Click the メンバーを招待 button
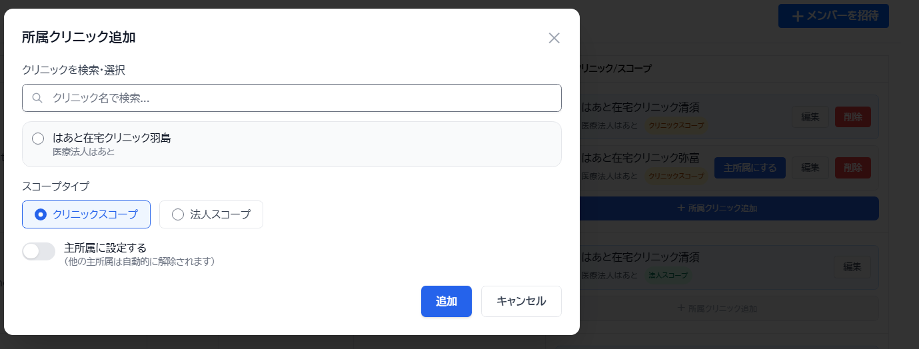 tap(833, 16)
